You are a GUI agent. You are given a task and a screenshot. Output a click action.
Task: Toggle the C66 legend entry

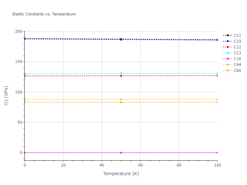[x=237, y=71]
